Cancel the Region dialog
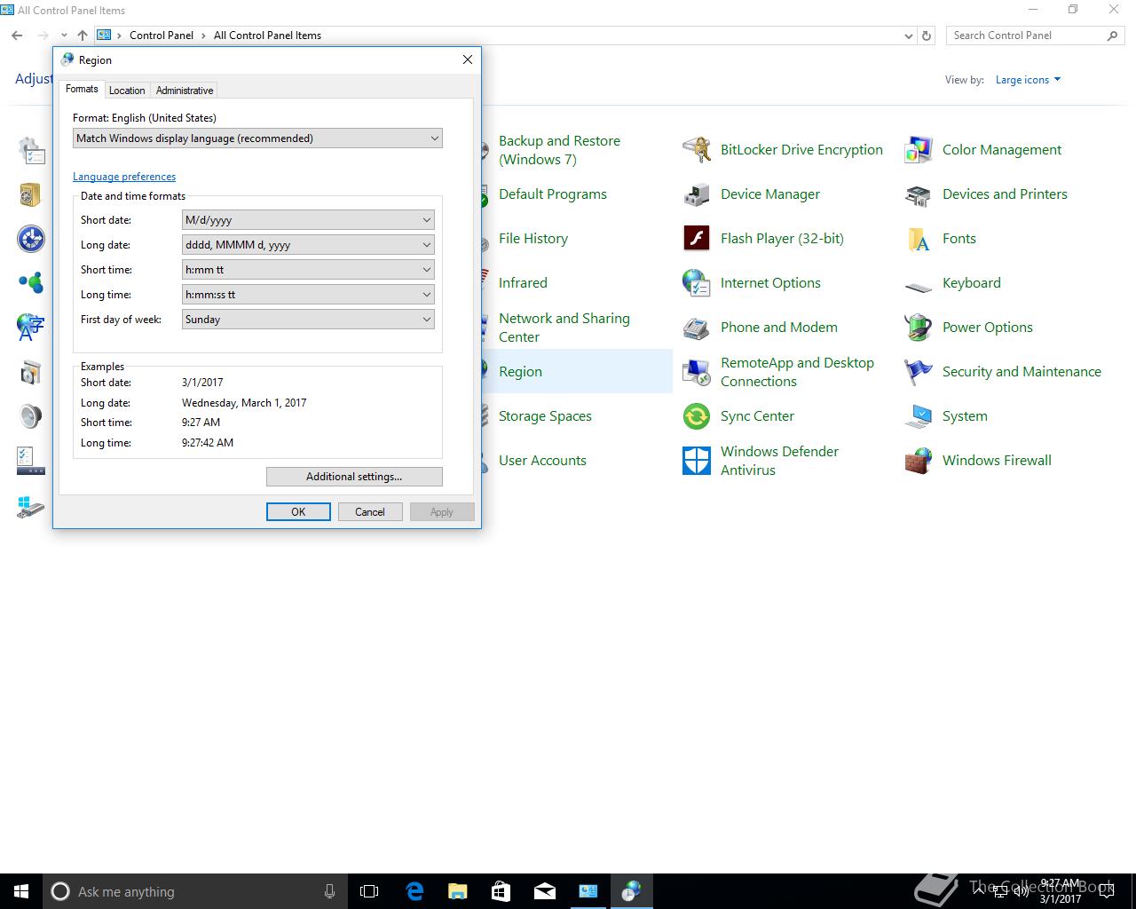Screen dimensions: 1136x909 [370, 512]
